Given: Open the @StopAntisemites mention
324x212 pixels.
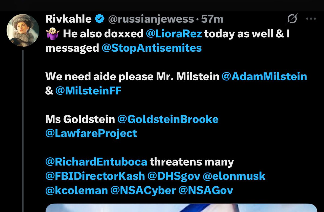Looking at the screenshot, I should 152,48.
